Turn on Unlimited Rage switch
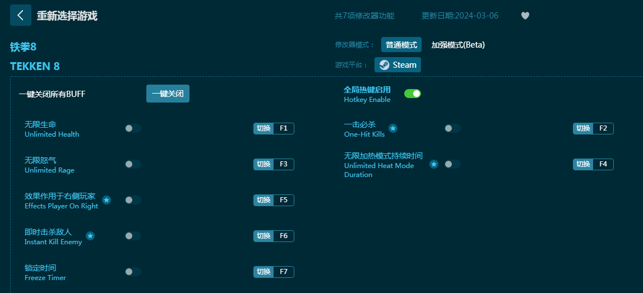The width and height of the screenshot is (643, 293). pyautogui.click(x=132, y=164)
